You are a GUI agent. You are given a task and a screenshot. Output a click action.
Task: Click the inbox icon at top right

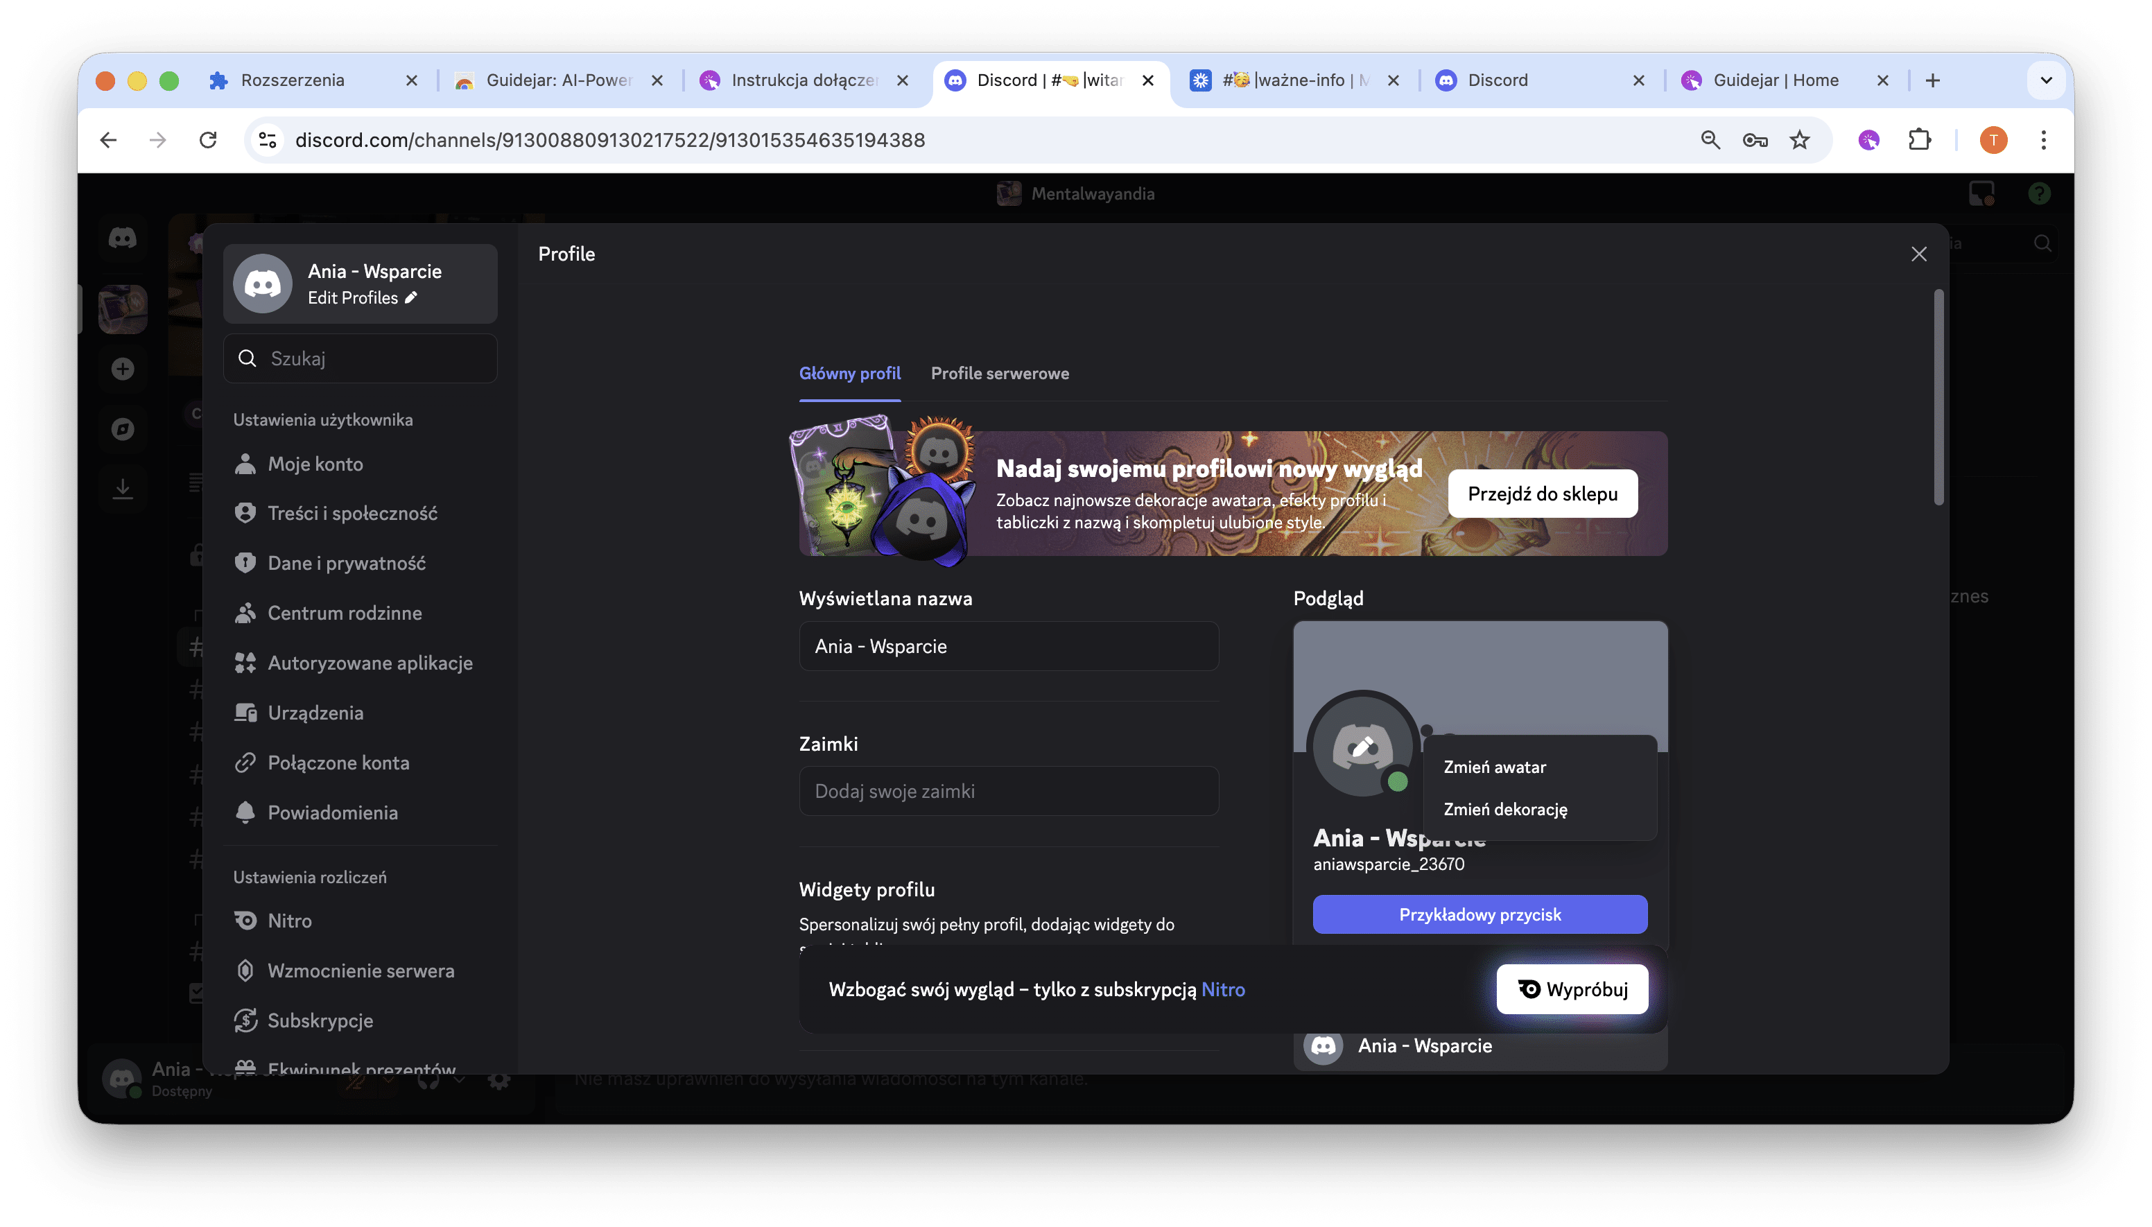click(x=1981, y=194)
